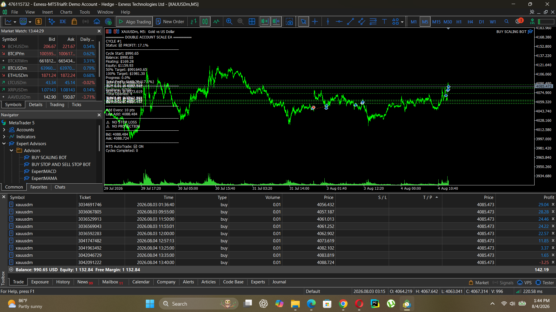The width and height of the screenshot is (556, 312).
Task: Open the Tools menu
Action: pos(85,12)
